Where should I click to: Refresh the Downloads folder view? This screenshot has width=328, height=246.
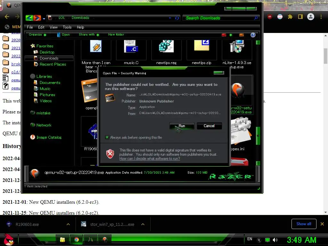[177, 18]
